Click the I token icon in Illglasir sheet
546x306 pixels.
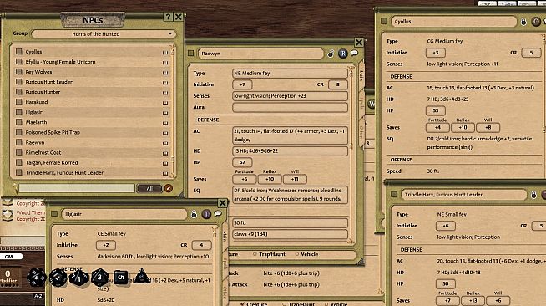click(206, 214)
